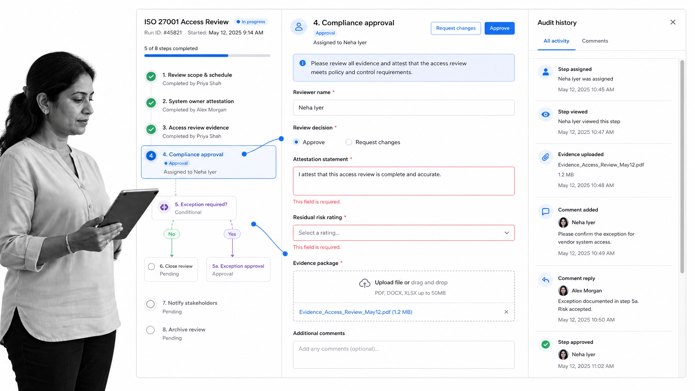This screenshot has height=391, width=695.
Task: Click the Audit history vertical scrollbar
Action: coord(682,166)
